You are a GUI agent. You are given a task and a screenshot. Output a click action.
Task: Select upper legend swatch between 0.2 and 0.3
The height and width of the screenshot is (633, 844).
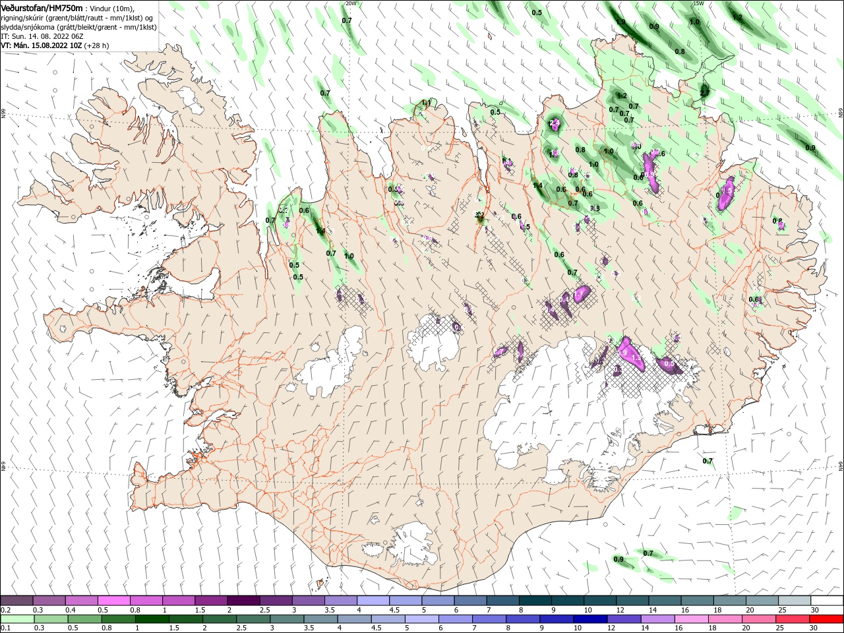pyautogui.click(x=16, y=601)
